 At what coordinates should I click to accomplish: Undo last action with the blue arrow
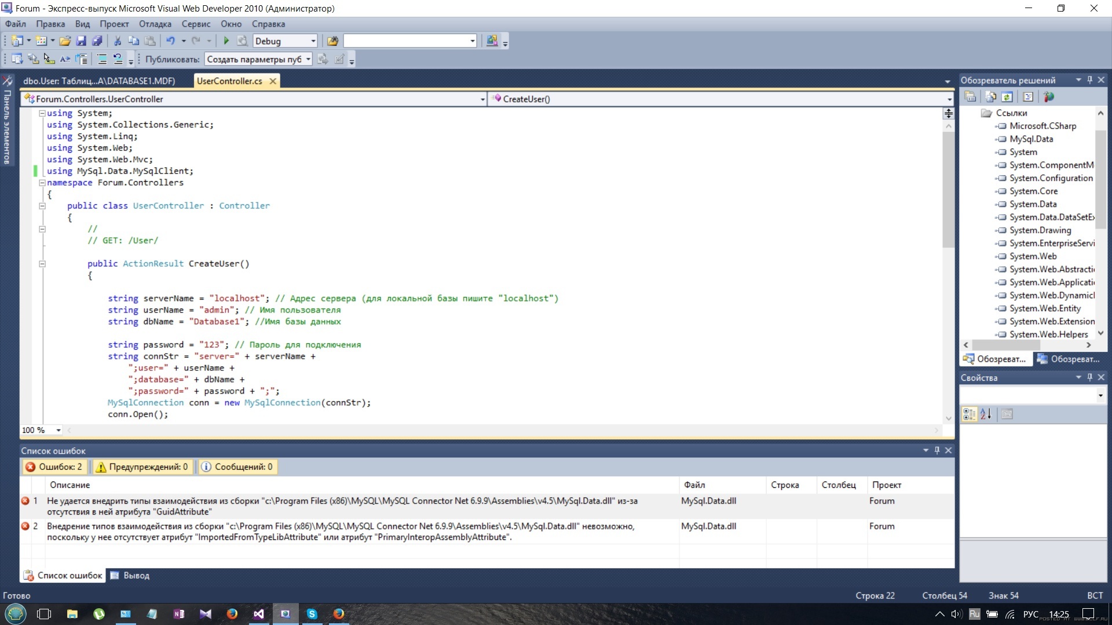pyautogui.click(x=170, y=41)
